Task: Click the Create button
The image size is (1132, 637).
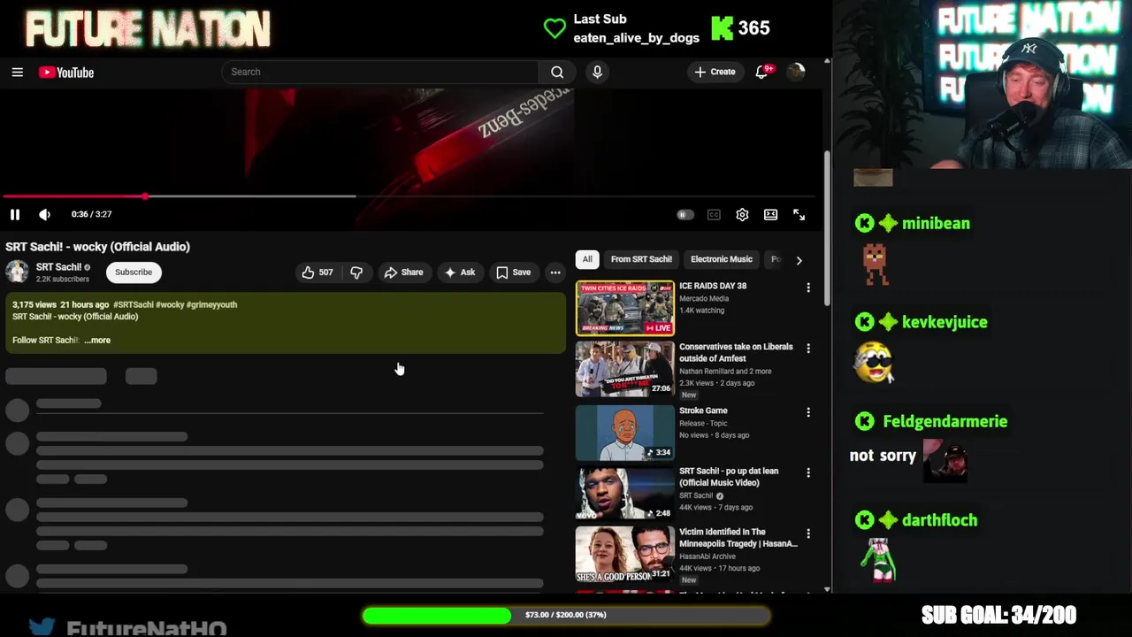Action: click(715, 72)
